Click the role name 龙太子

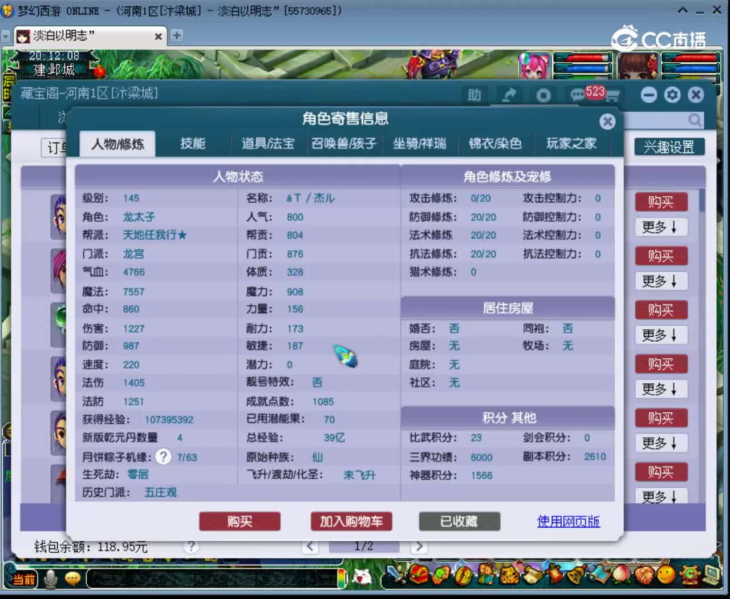pyautogui.click(x=139, y=217)
